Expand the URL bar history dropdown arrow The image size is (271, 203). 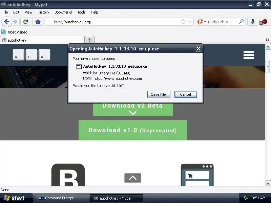[190, 22]
